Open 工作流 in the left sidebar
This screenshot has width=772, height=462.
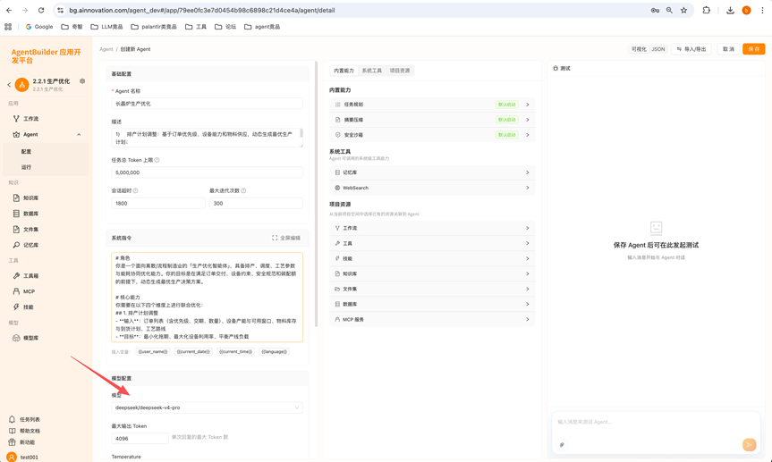pos(26,119)
